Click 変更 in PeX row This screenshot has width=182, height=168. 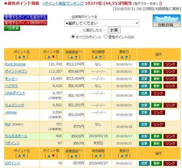(144, 124)
